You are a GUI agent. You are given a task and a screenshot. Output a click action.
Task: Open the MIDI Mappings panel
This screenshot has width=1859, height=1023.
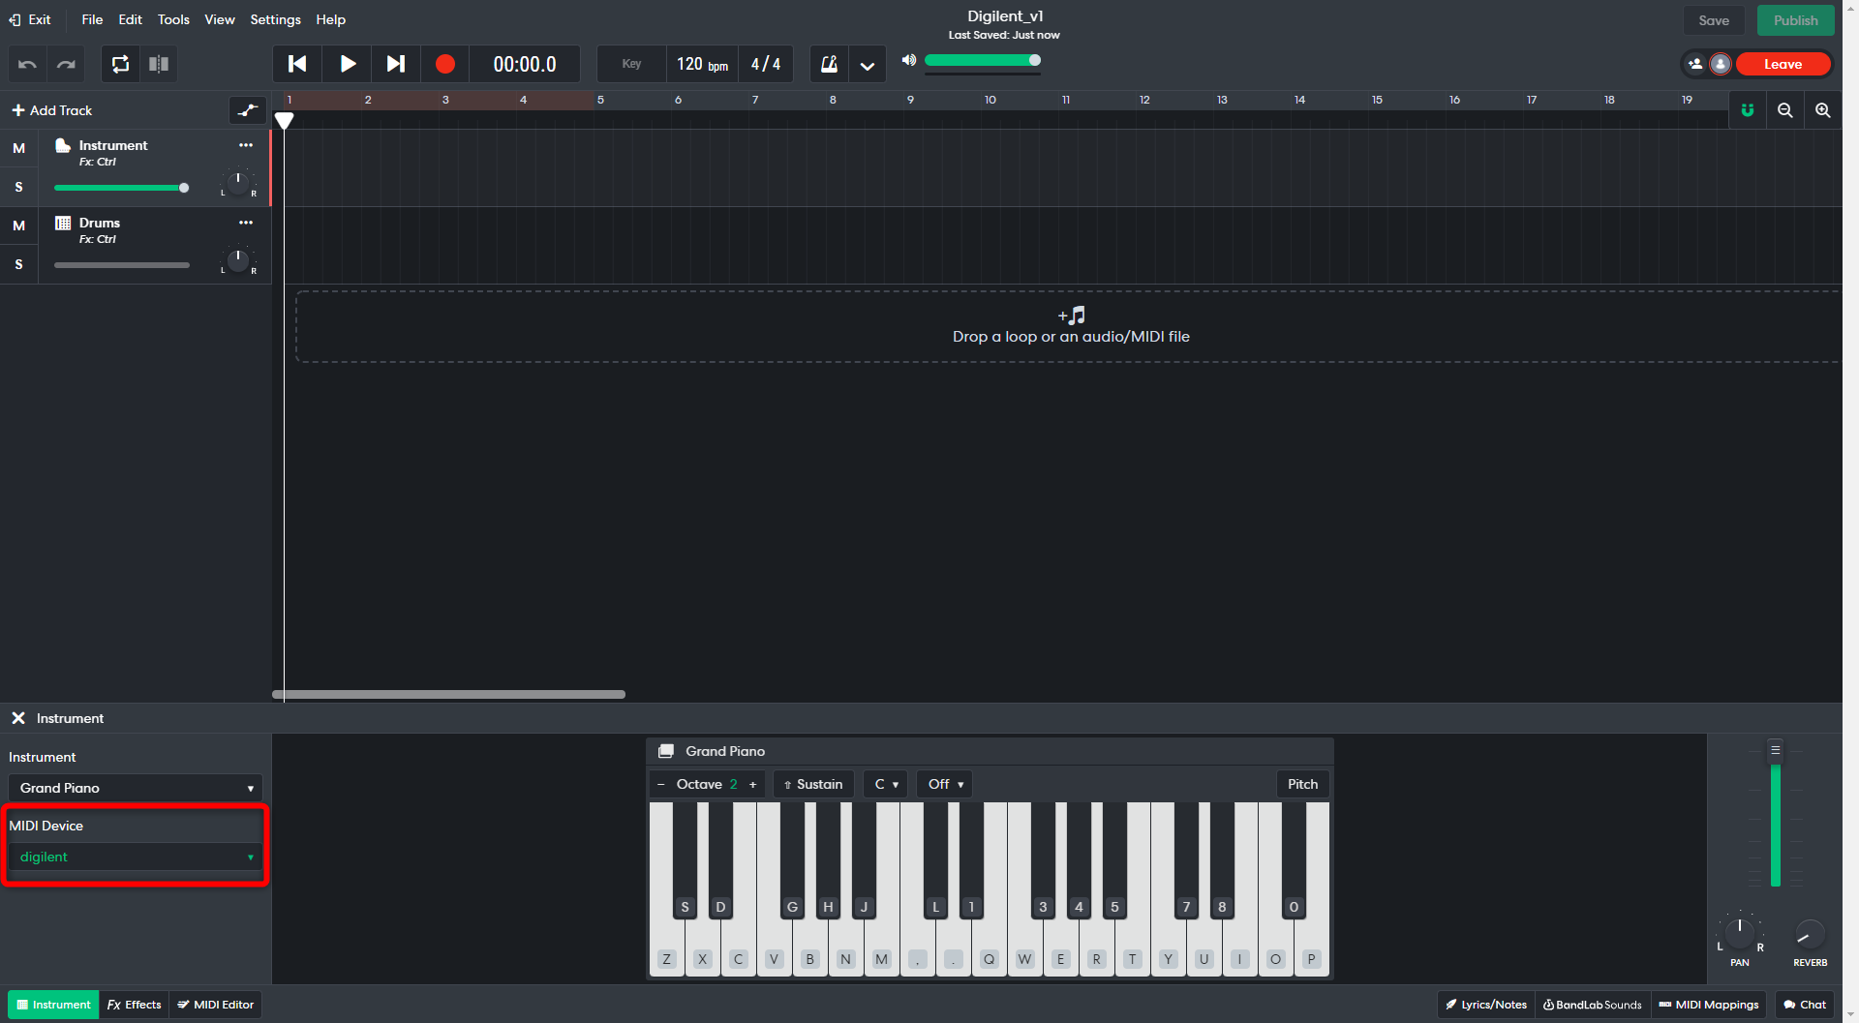(1708, 1005)
